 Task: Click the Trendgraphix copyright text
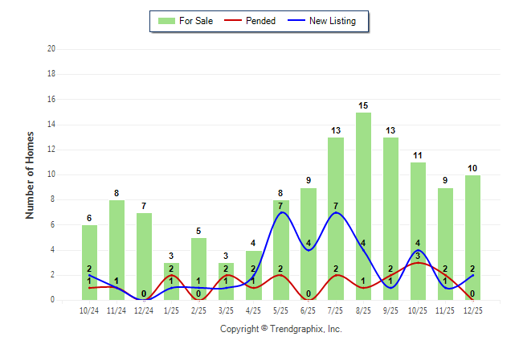click(281, 329)
